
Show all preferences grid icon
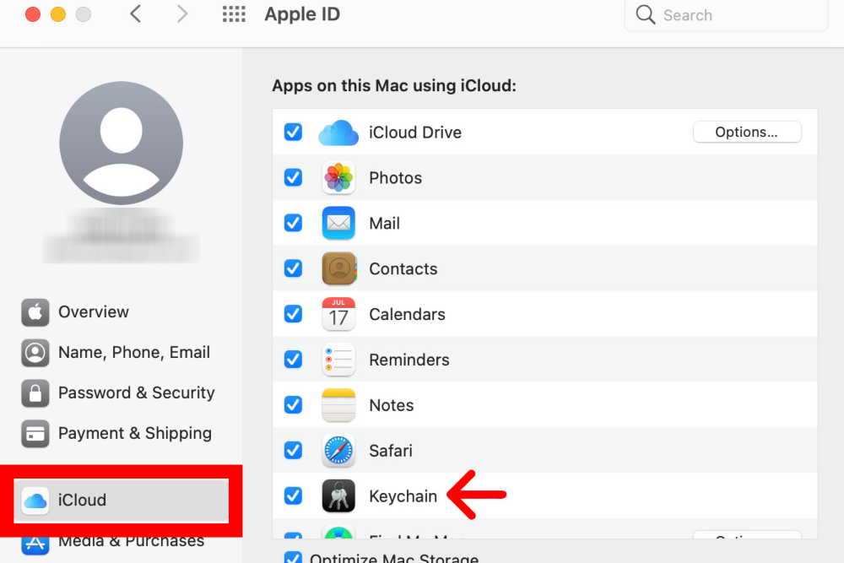click(234, 14)
